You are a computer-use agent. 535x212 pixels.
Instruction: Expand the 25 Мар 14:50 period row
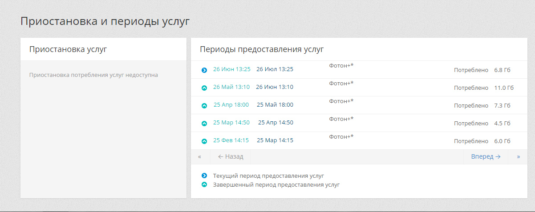click(204, 124)
